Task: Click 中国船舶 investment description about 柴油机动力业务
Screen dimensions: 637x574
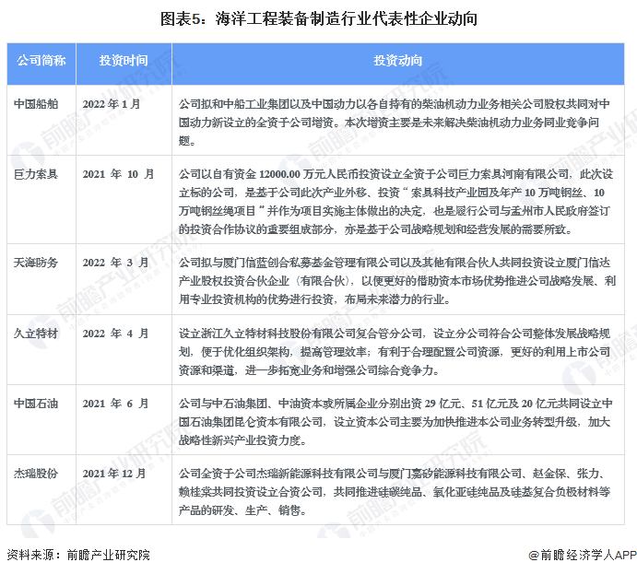Action: (x=395, y=123)
